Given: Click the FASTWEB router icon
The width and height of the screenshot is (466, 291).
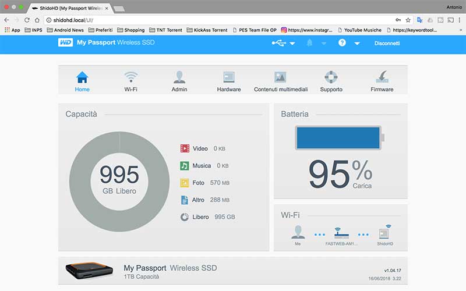Looking at the screenshot, I should click(341, 233).
